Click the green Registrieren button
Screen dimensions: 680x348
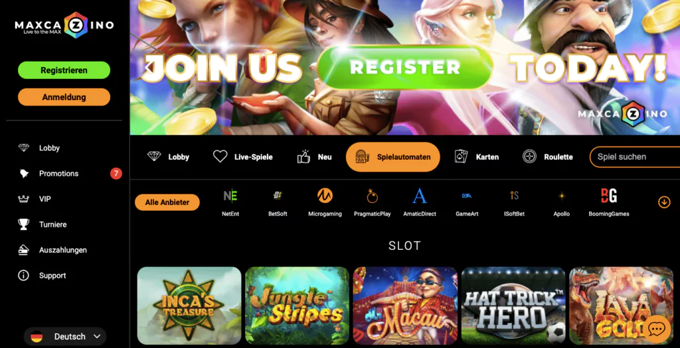pos(64,70)
